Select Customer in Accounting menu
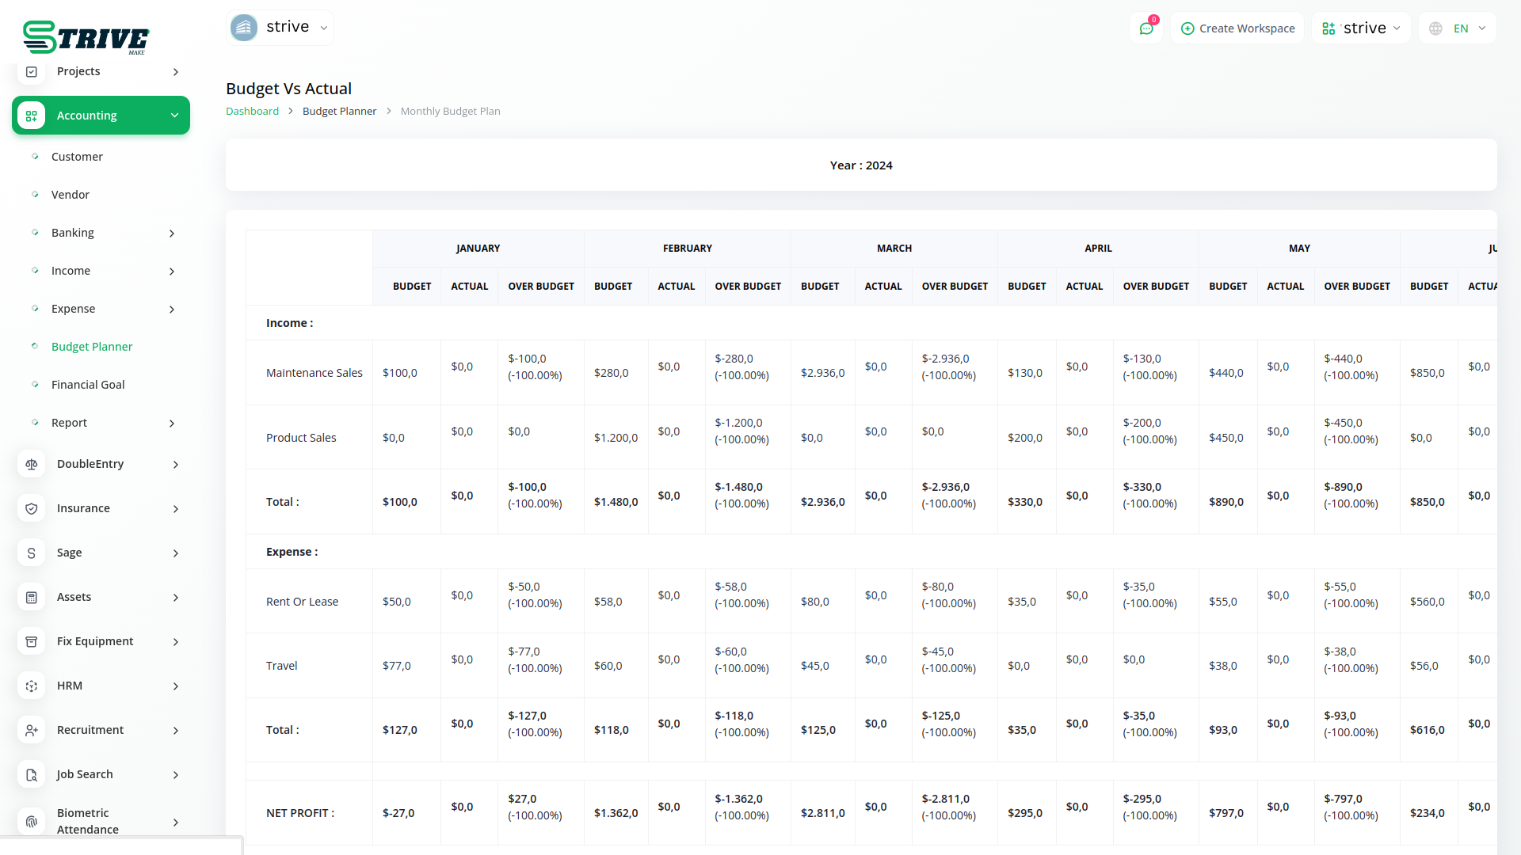Image resolution: width=1521 pixels, height=855 pixels. (77, 157)
